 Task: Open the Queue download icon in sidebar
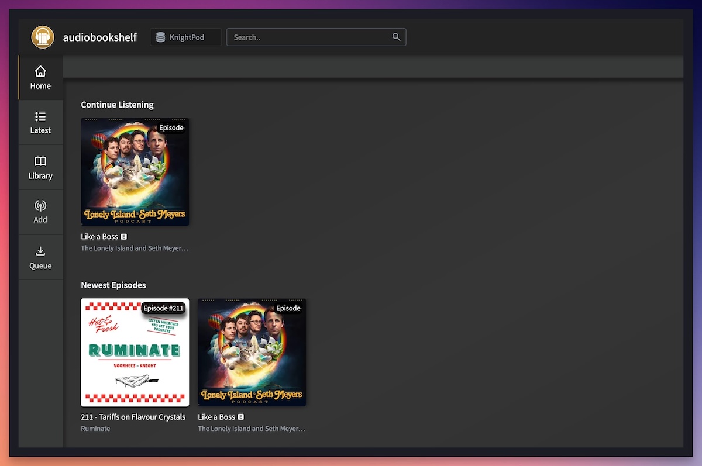click(x=40, y=251)
